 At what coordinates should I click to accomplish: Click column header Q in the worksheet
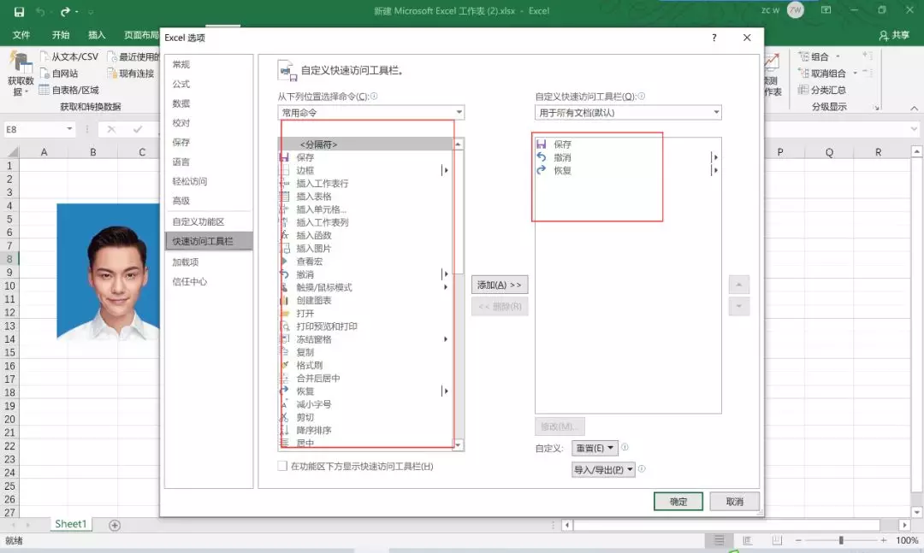pyautogui.click(x=829, y=152)
